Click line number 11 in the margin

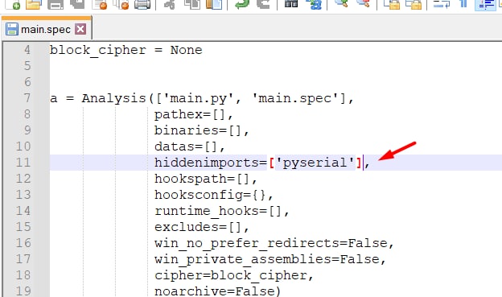coord(23,163)
